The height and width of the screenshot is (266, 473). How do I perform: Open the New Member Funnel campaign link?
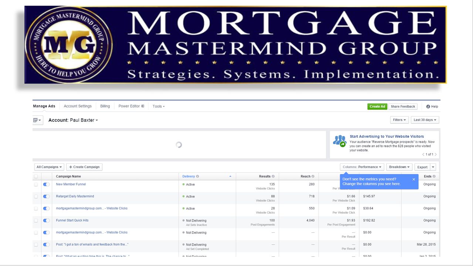coord(71,184)
